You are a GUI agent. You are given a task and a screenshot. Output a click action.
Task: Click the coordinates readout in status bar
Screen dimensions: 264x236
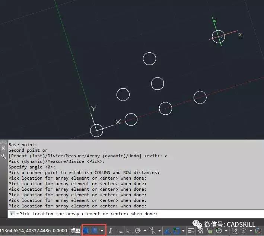[x=34, y=230]
